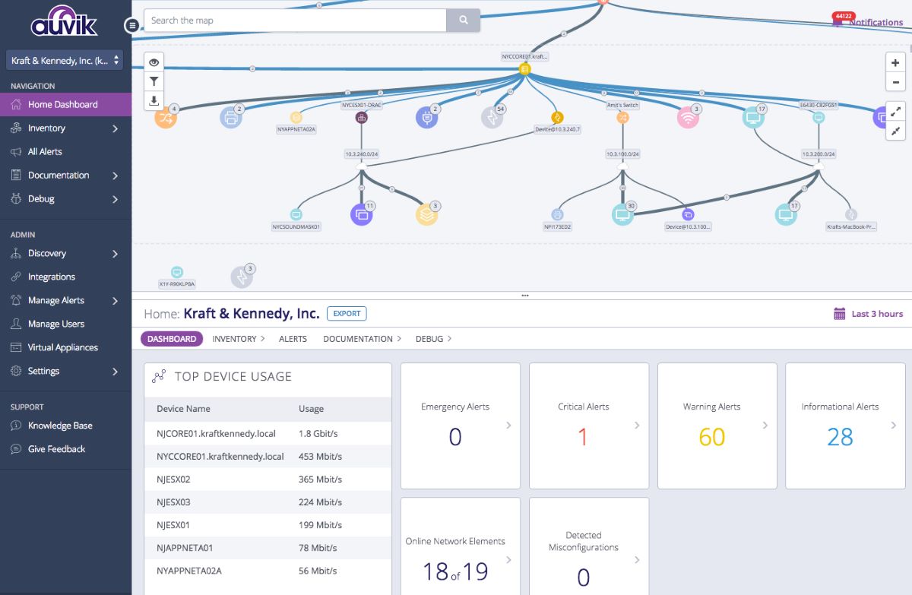912x595 pixels.
Task: Click the map search magnifying glass icon
Action: tap(463, 21)
